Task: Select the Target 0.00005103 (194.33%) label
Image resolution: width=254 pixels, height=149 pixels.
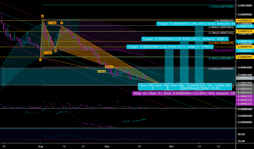Action: [x=196, y=24]
